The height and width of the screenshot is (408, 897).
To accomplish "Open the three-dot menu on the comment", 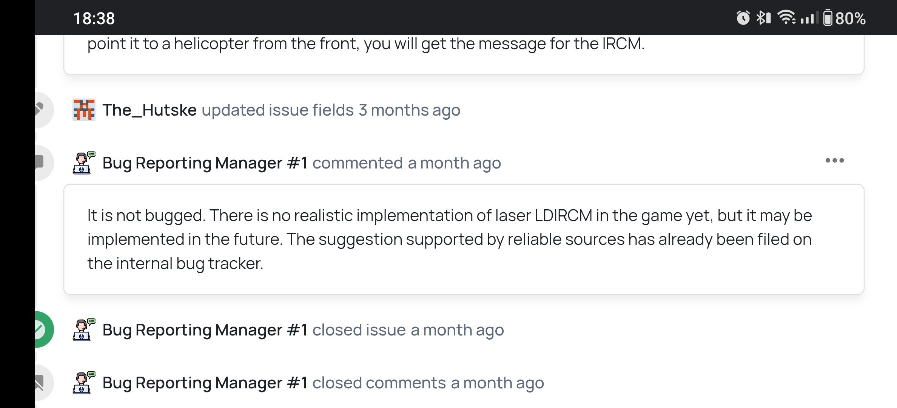I will click(834, 161).
